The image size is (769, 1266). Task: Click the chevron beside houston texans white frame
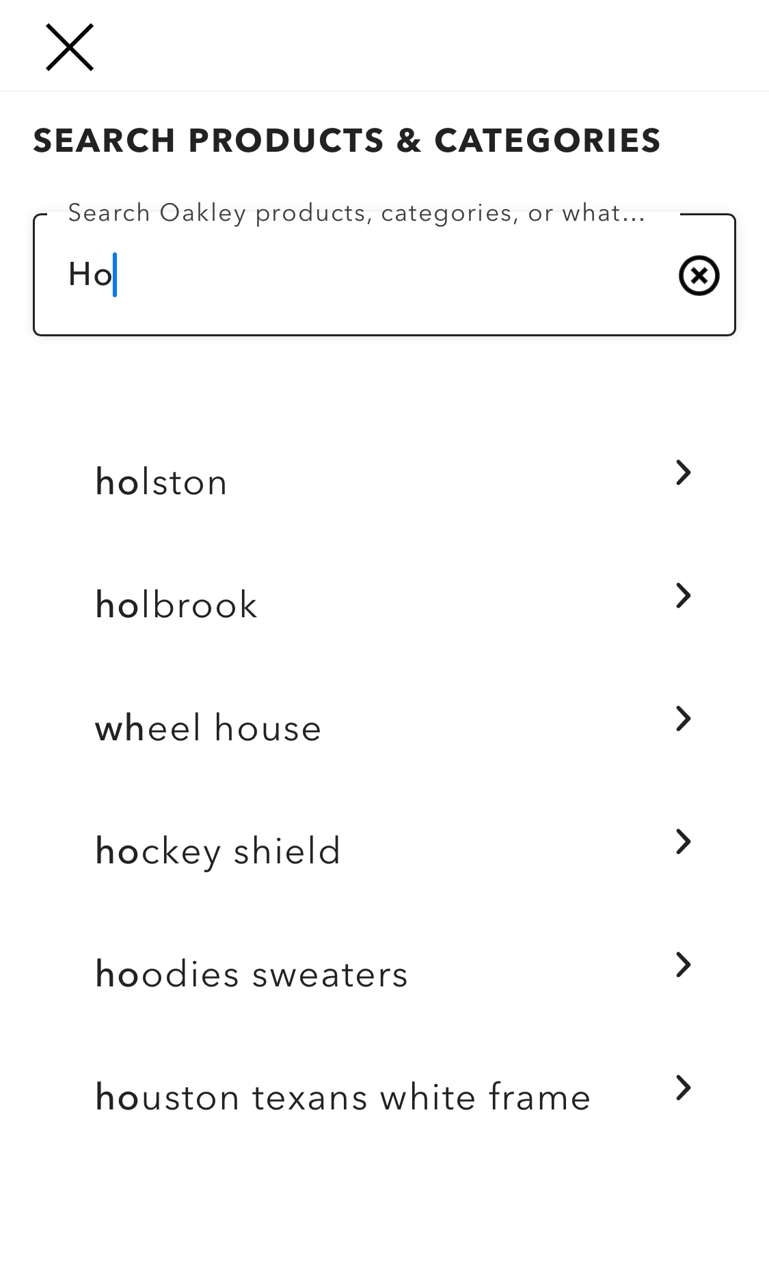[x=683, y=1088]
